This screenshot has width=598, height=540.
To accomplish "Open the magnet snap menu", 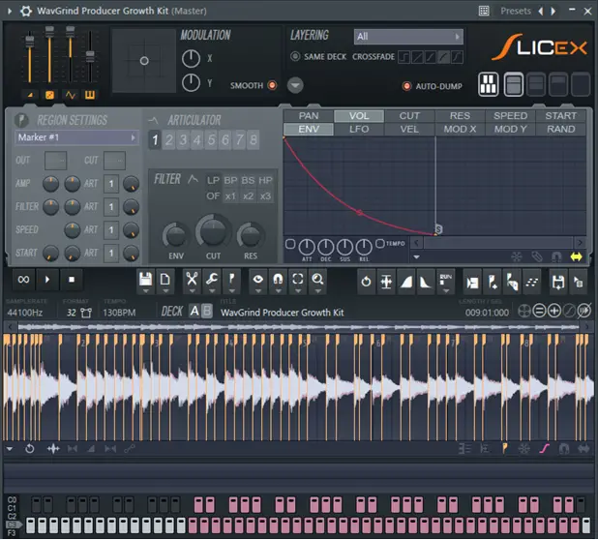I will click(278, 283).
